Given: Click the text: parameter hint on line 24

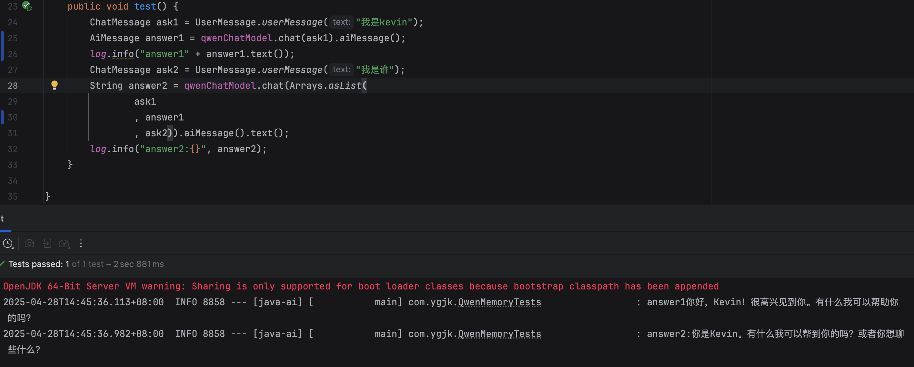Looking at the screenshot, I should (341, 22).
